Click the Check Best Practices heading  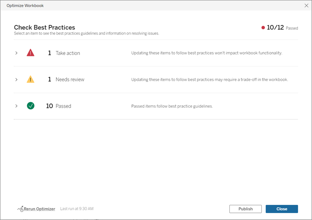pos(44,27)
